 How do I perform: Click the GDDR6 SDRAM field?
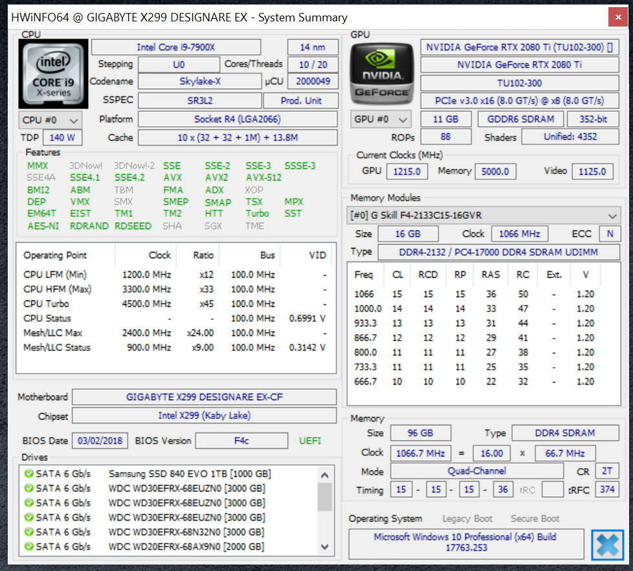click(x=521, y=119)
